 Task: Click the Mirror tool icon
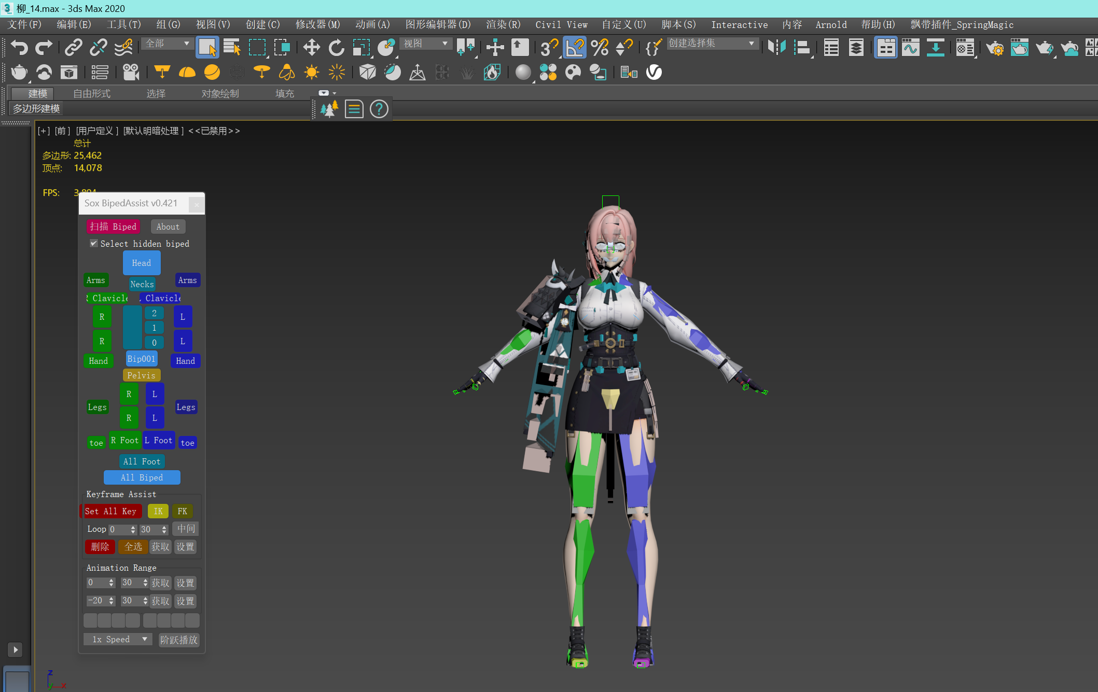coord(776,48)
